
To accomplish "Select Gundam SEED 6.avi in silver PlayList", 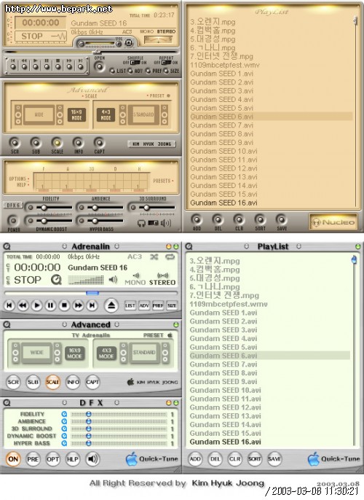I will [270, 356].
